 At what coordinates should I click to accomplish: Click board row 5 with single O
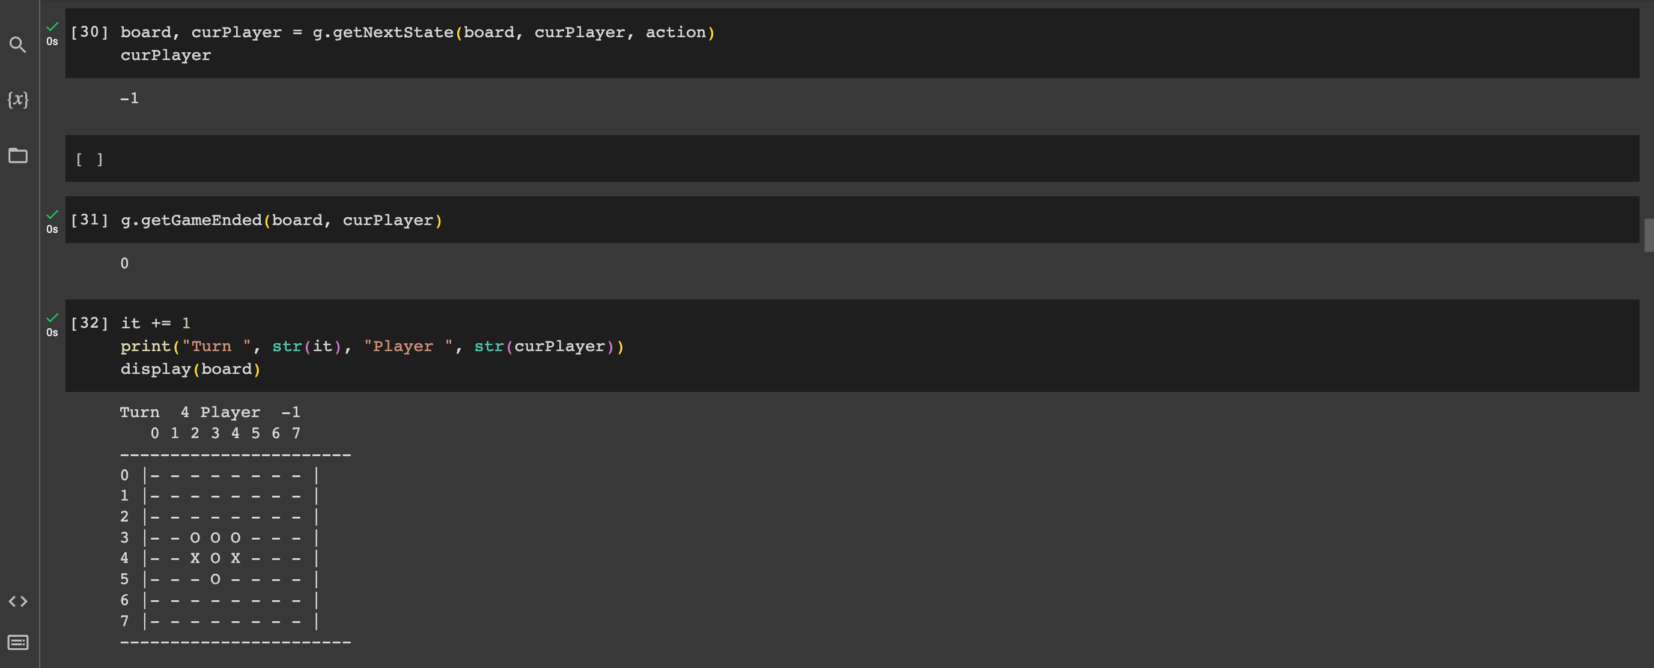219,579
